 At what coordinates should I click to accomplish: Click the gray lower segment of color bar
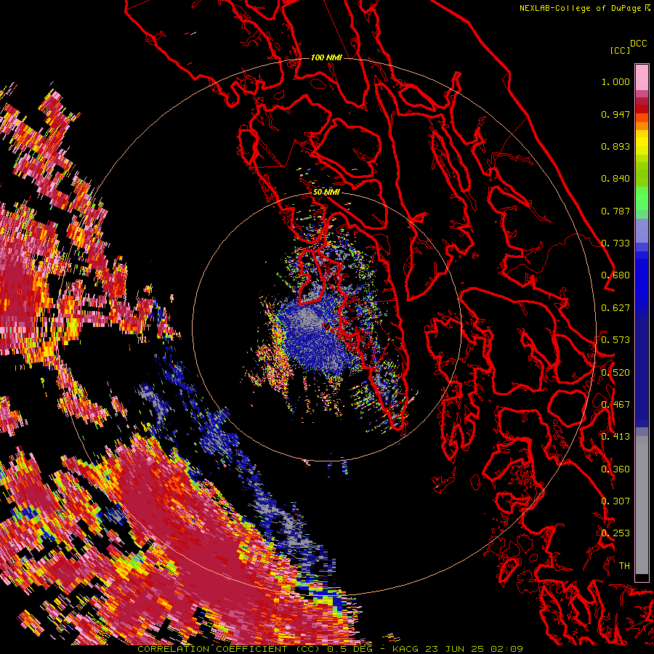click(x=642, y=505)
